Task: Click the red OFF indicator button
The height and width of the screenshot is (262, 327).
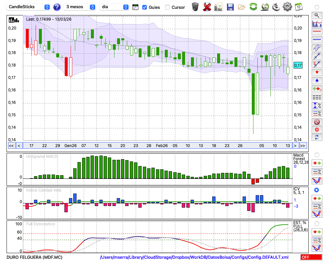Action: [310, 257]
